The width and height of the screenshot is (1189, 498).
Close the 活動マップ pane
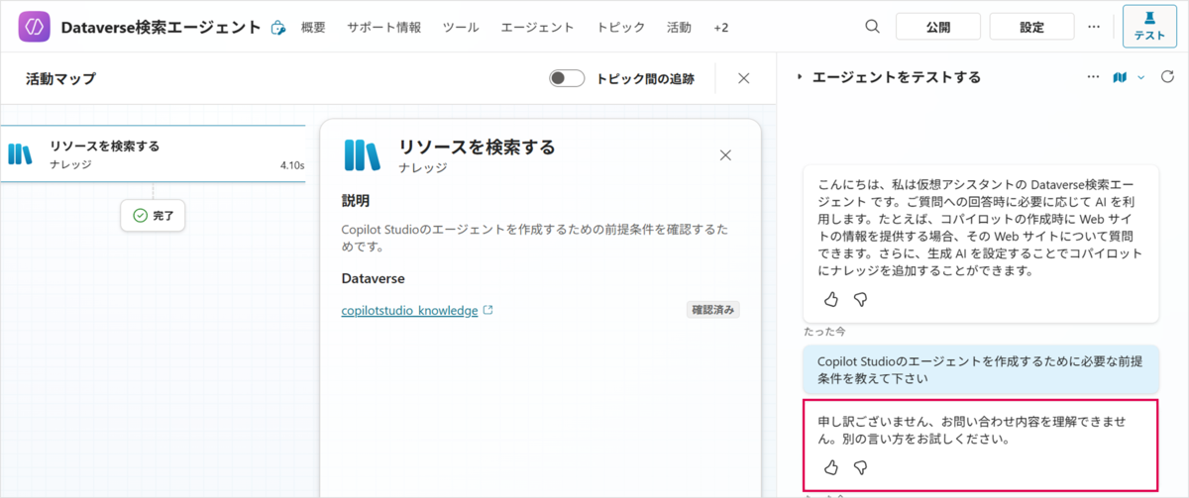(744, 78)
